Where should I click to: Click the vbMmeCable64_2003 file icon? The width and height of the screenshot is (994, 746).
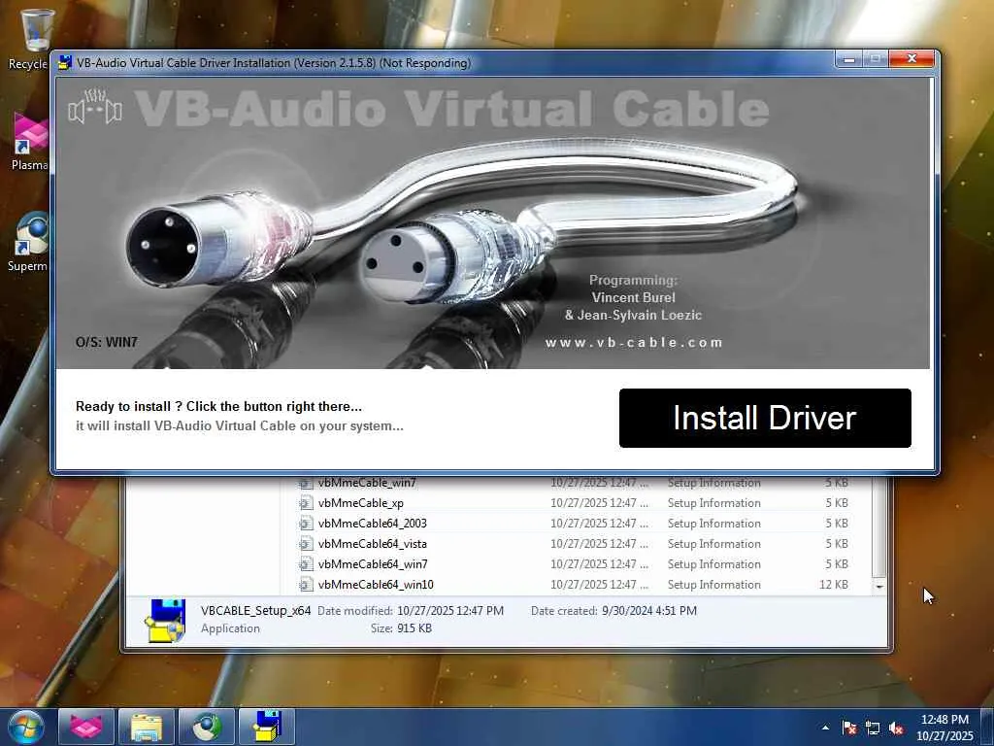pyautogui.click(x=306, y=524)
